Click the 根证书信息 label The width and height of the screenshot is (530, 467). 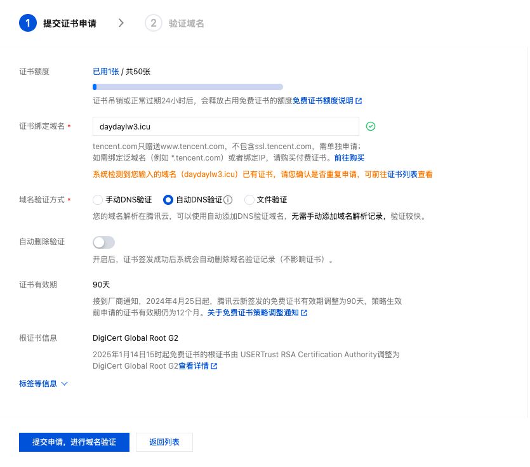[x=38, y=338]
